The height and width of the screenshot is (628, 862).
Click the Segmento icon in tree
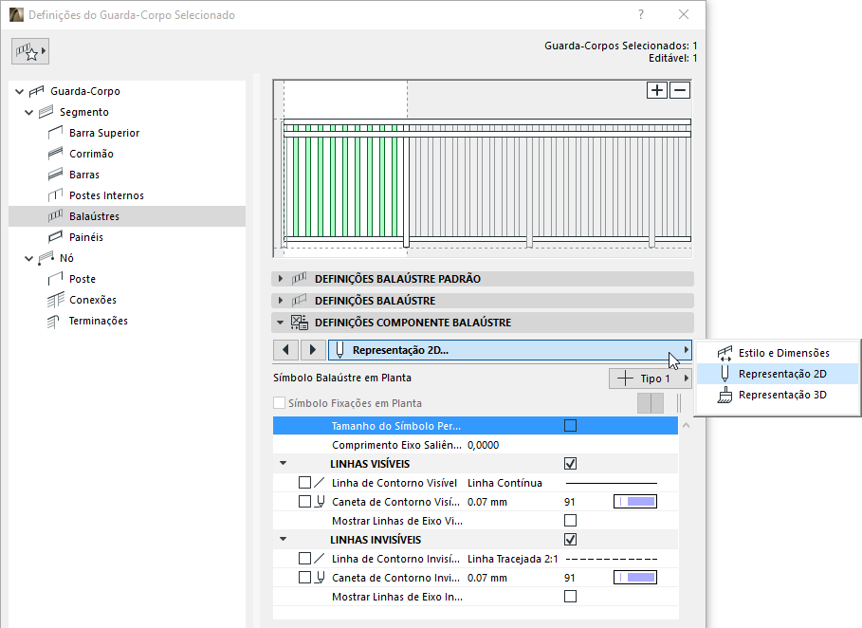coord(46,112)
